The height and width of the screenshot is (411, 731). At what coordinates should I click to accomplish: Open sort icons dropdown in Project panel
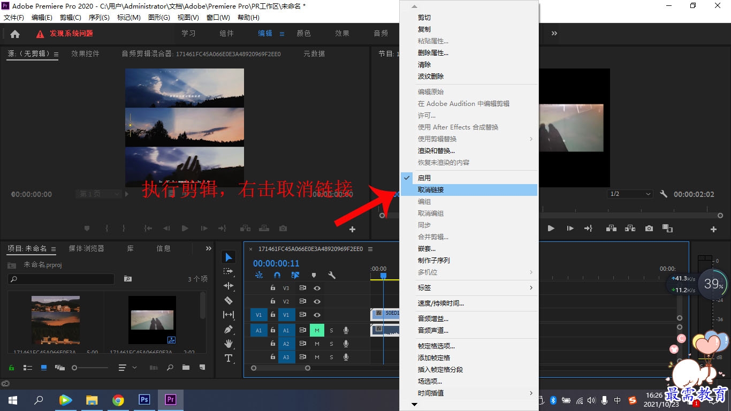(127, 368)
